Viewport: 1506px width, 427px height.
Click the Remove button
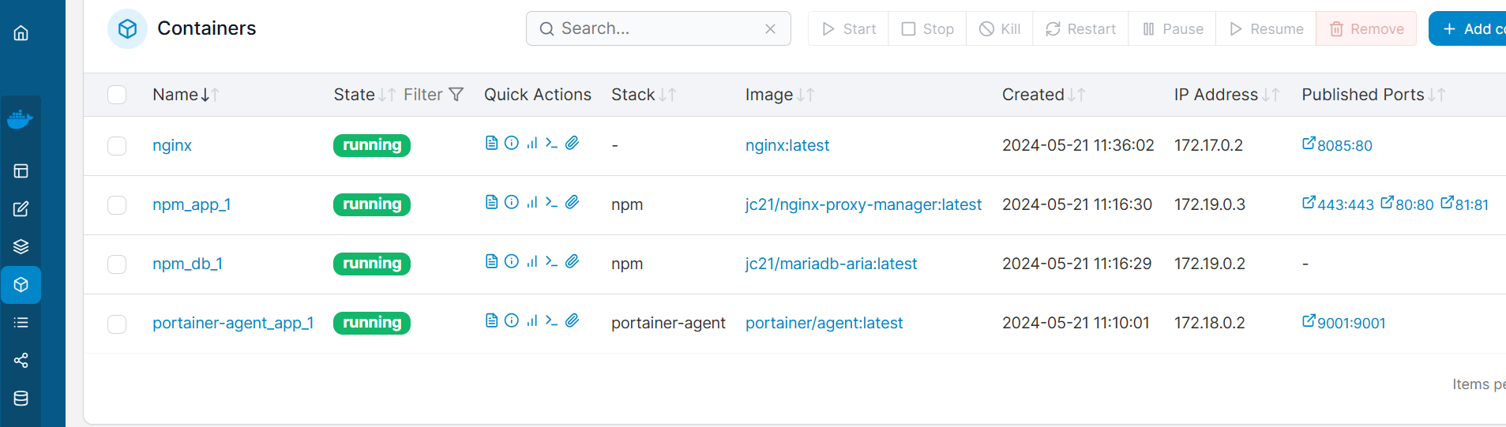pyautogui.click(x=1366, y=29)
